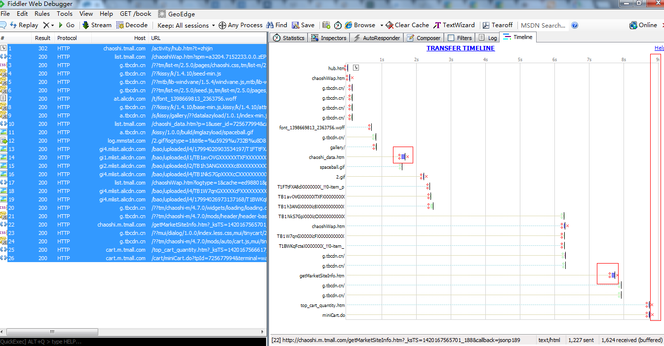Select session 10 chaoshi_data.htm row
Image resolution: width=664 pixels, height=346 pixels.
(133, 124)
